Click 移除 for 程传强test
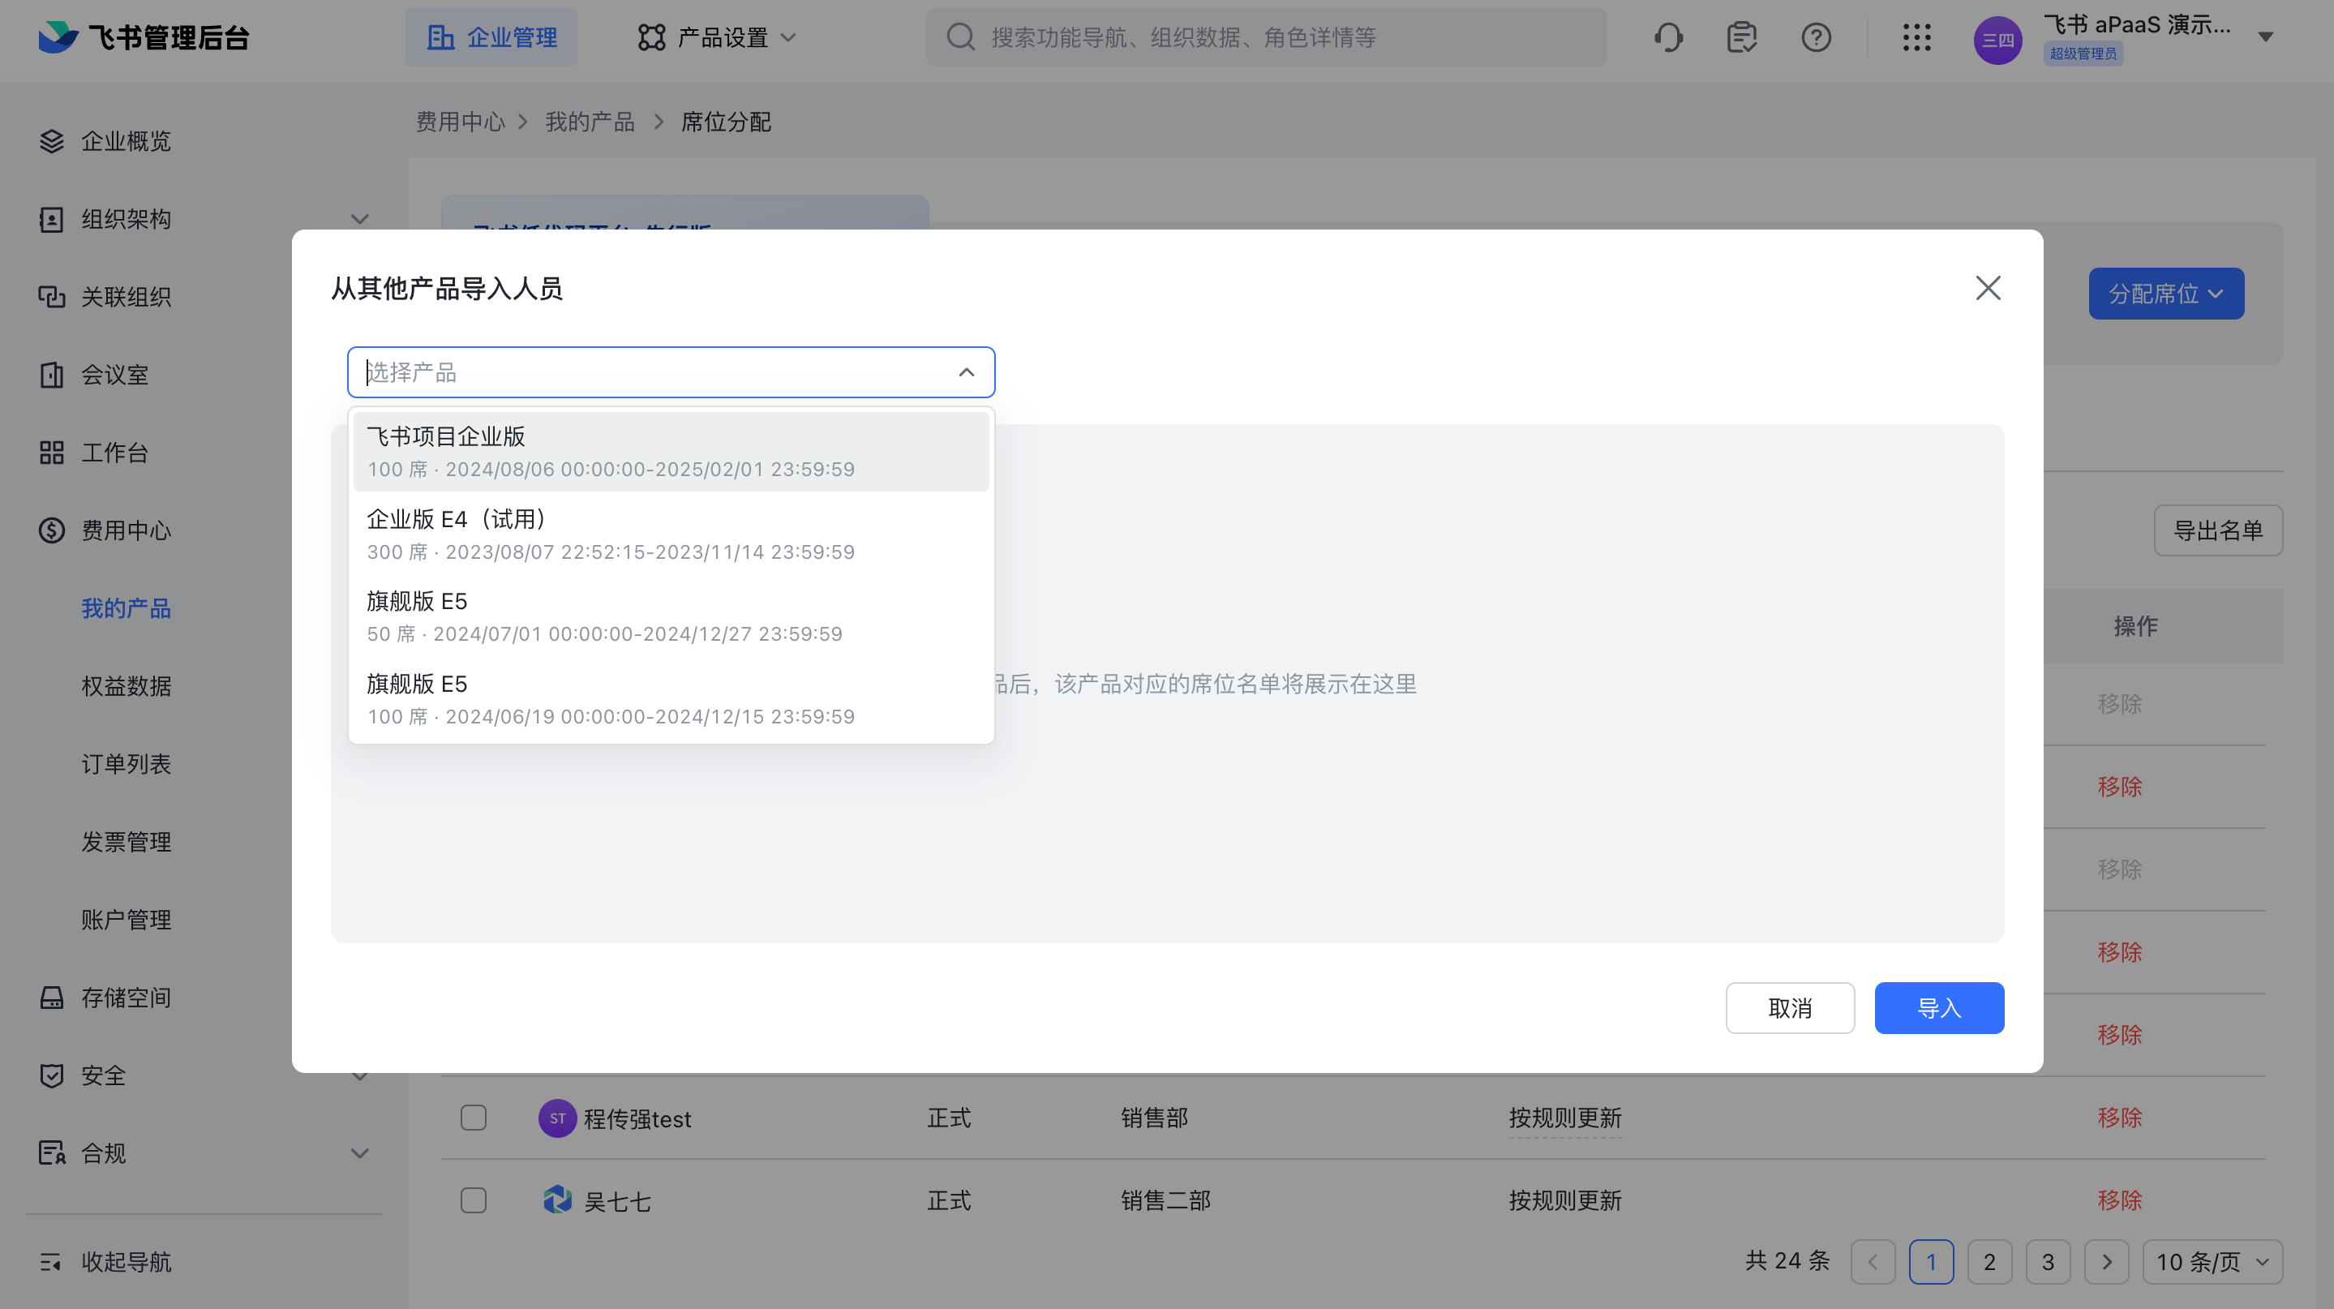The image size is (2334, 1309). tap(2119, 1118)
